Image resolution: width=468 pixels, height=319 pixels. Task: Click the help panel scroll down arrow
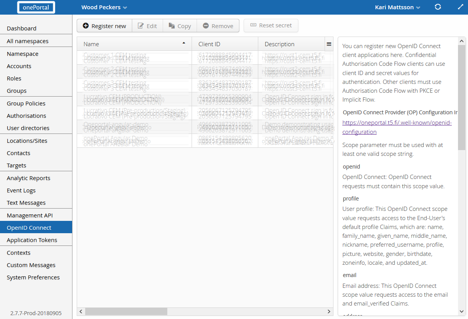tap(462, 311)
